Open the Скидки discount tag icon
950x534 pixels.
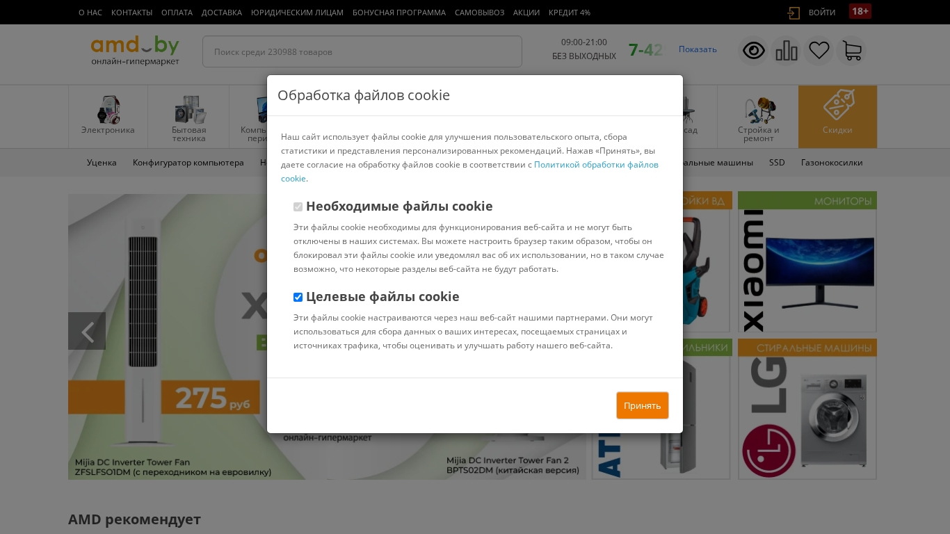pos(838,104)
